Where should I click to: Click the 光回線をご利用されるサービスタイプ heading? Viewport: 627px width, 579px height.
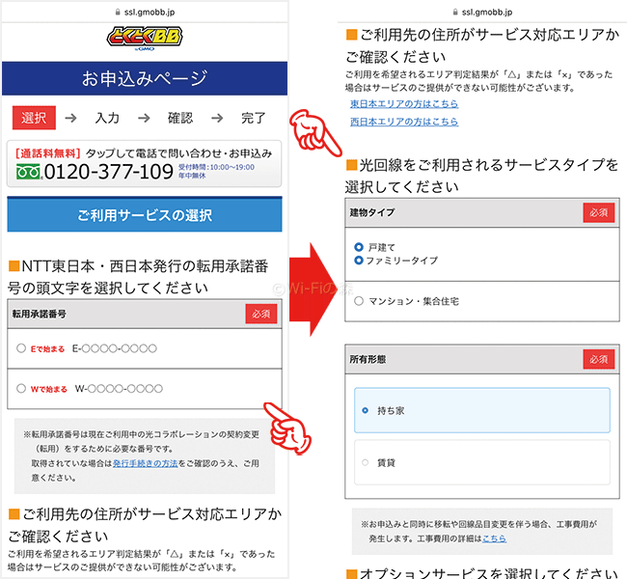(482, 176)
